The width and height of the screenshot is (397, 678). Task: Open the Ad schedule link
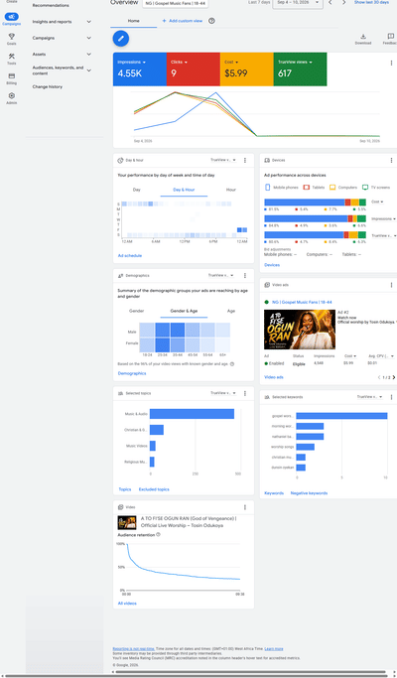[130, 256]
